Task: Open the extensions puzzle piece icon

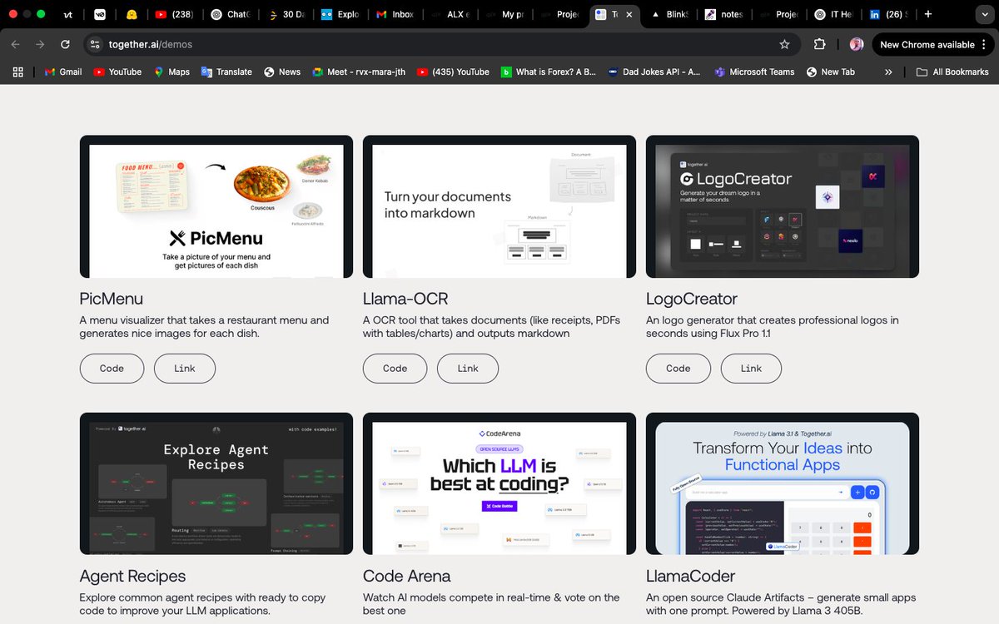Action: tap(818, 44)
